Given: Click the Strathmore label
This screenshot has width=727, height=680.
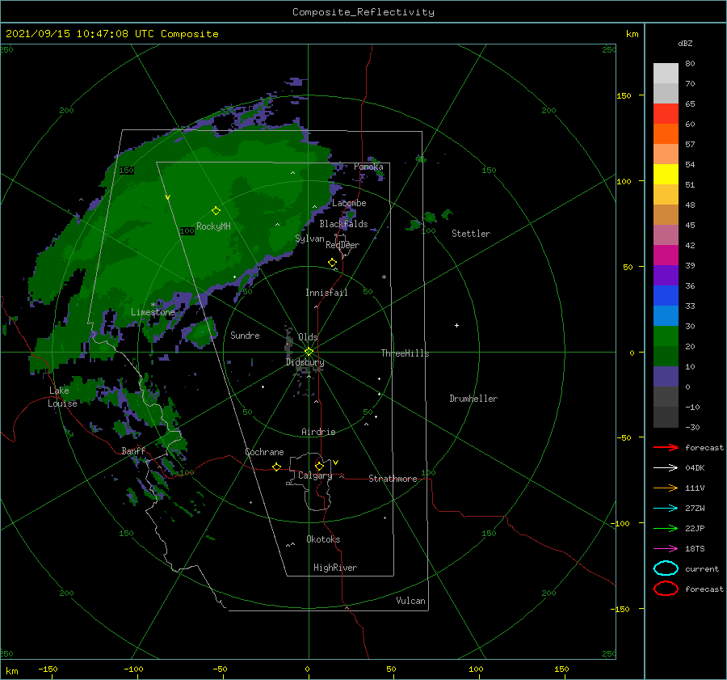Looking at the screenshot, I should [393, 479].
